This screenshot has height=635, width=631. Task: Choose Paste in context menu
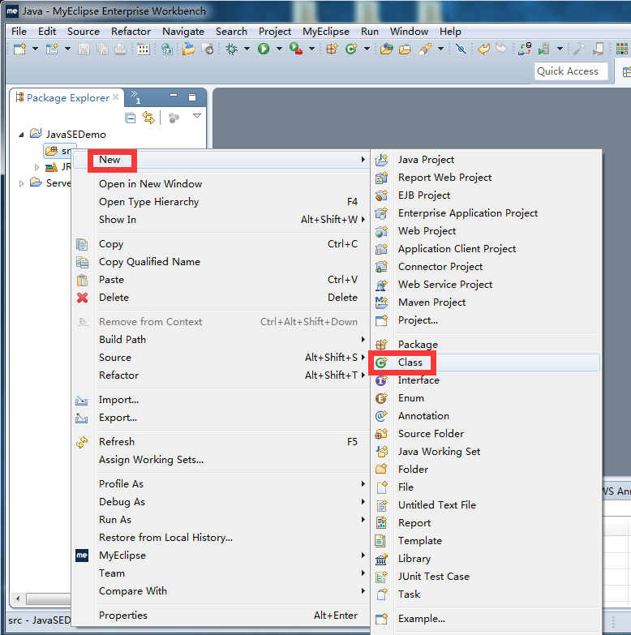[x=221, y=280]
